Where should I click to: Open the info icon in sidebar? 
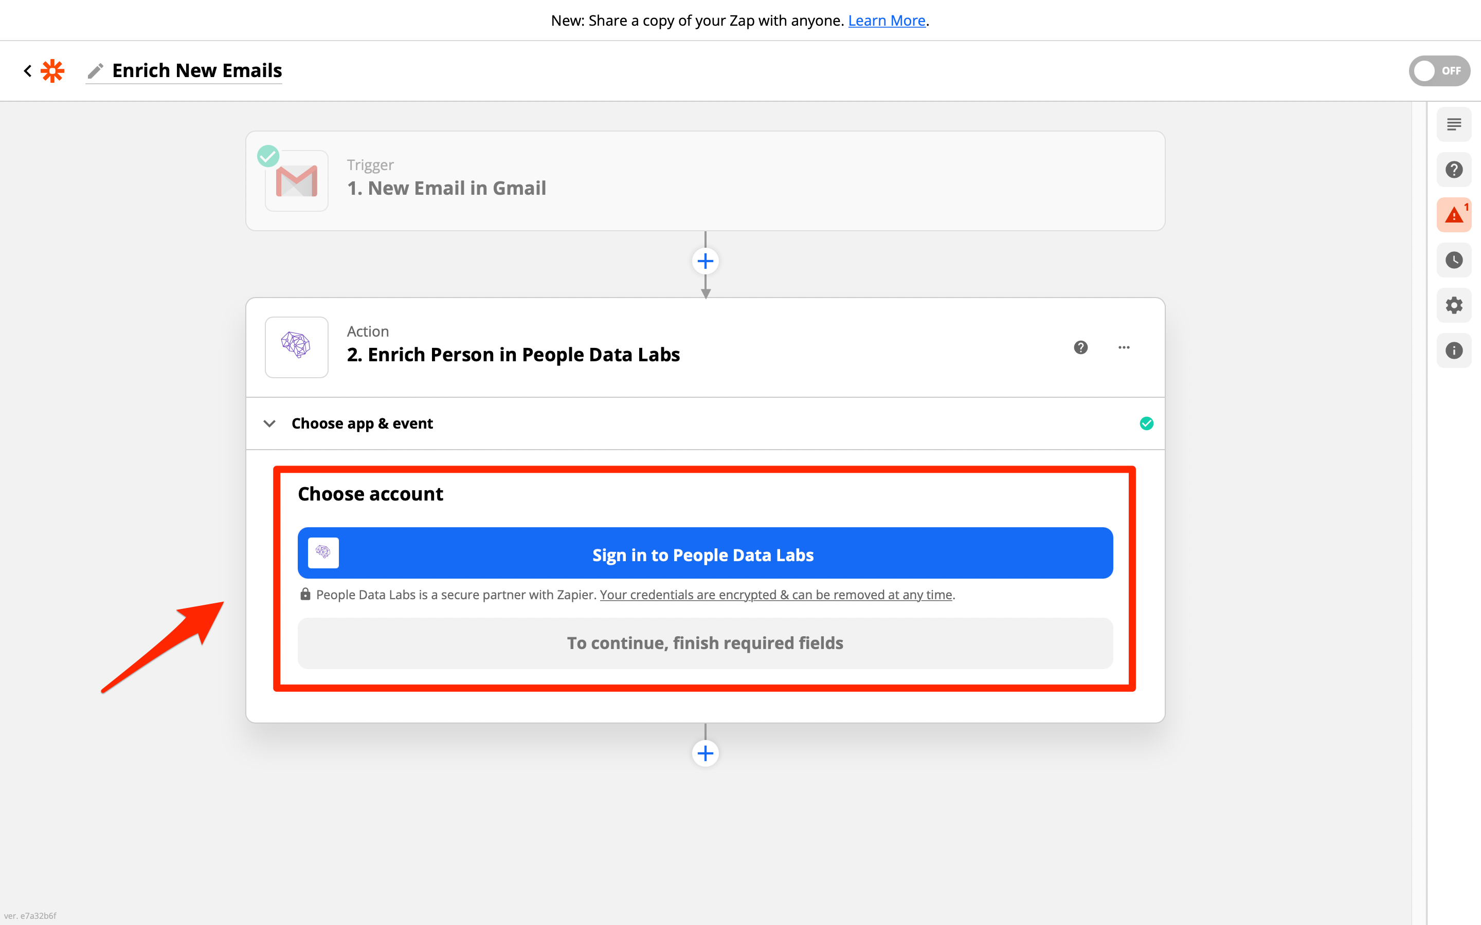(x=1453, y=350)
